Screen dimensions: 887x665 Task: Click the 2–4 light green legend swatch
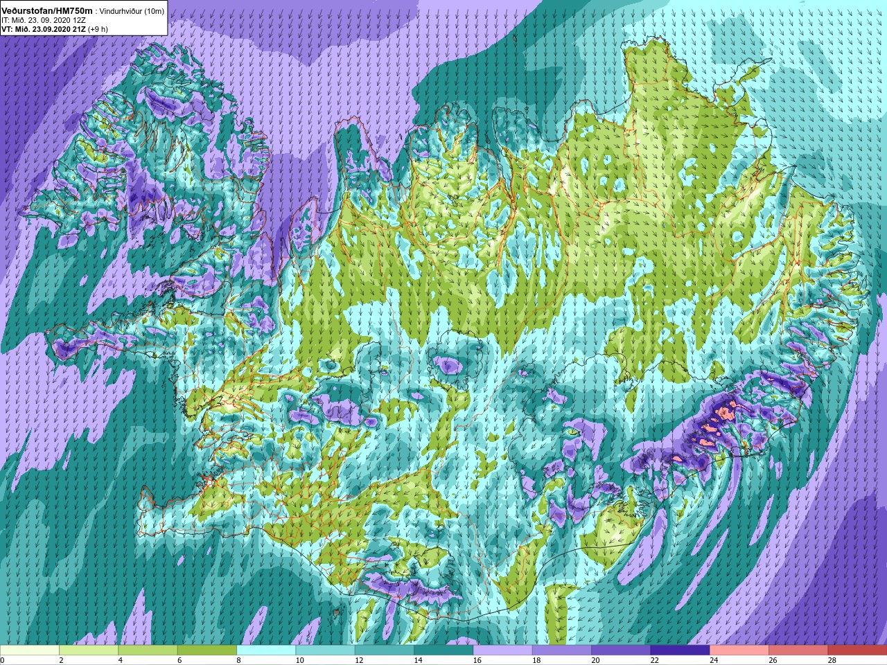[x=89, y=650]
